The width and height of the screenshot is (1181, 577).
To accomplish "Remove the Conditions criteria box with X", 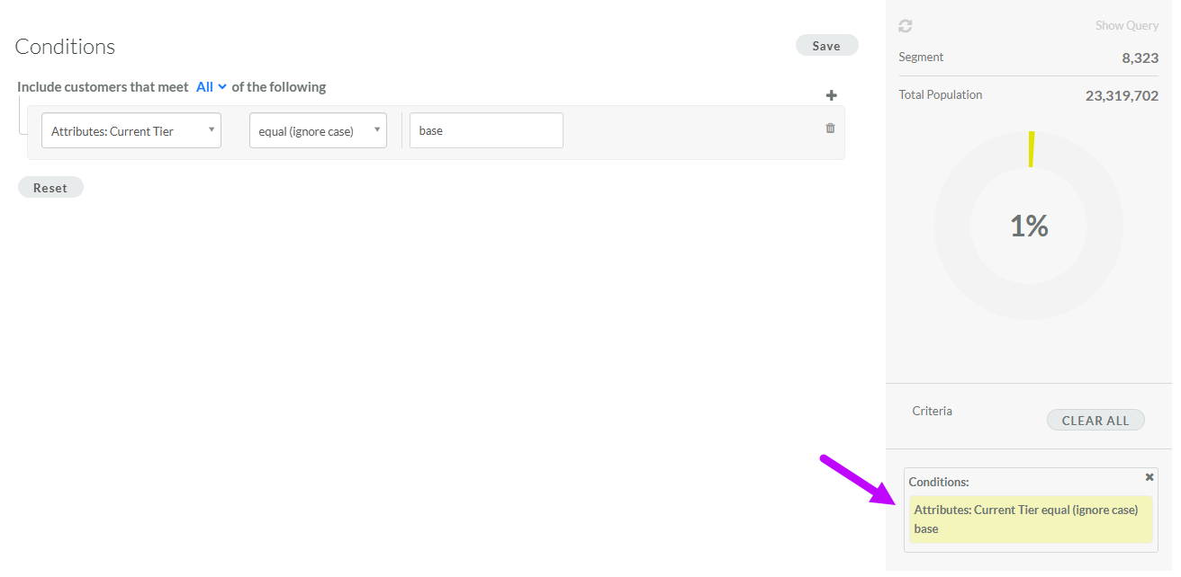I will pyautogui.click(x=1149, y=477).
